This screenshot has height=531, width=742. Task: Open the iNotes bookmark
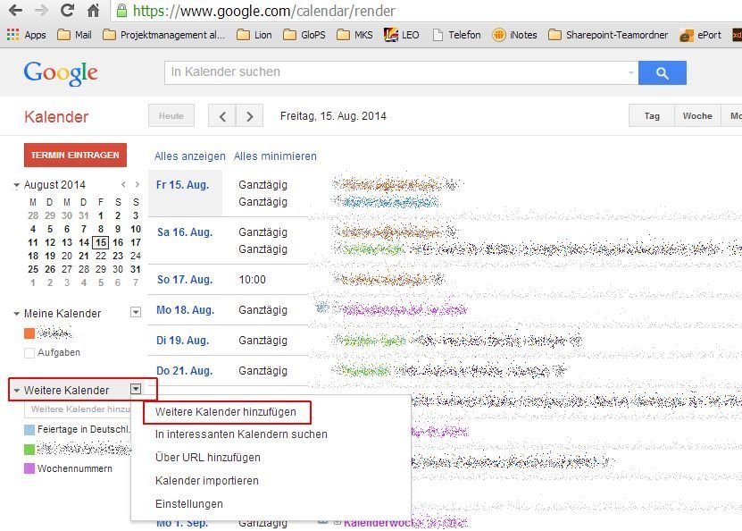[514, 35]
